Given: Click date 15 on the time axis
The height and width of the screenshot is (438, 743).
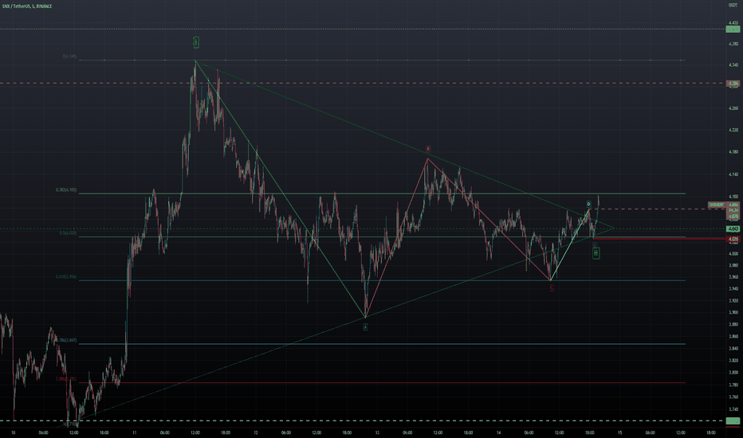Looking at the screenshot, I should pyautogui.click(x=619, y=432).
